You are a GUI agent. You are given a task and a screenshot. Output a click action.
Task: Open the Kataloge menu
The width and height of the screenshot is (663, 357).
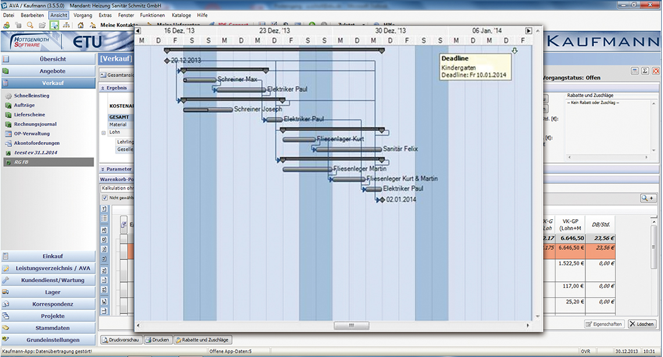point(181,15)
